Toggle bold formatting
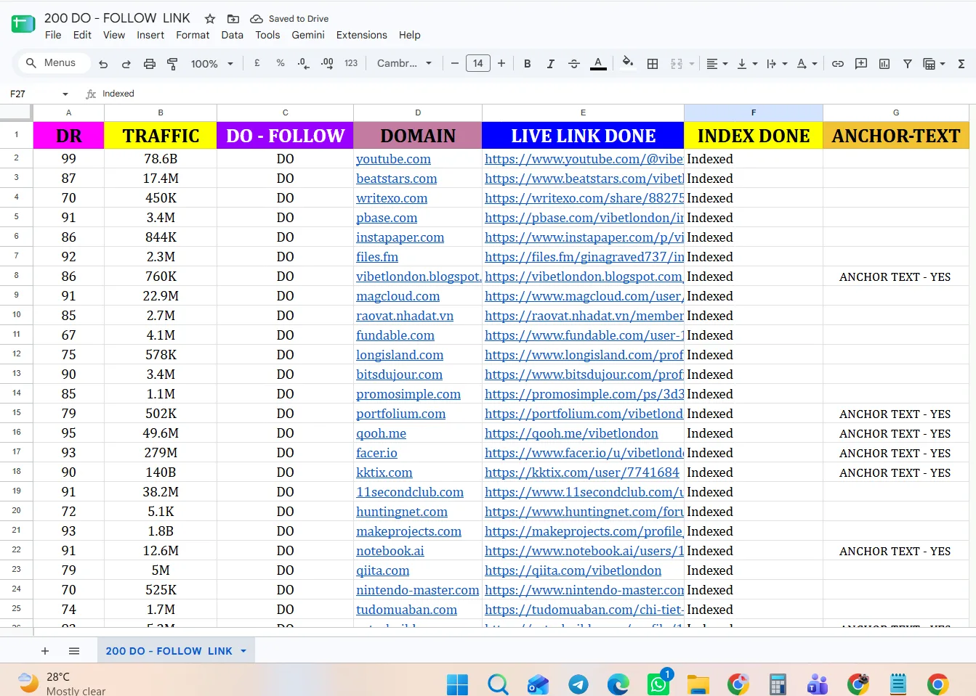 [x=528, y=64]
